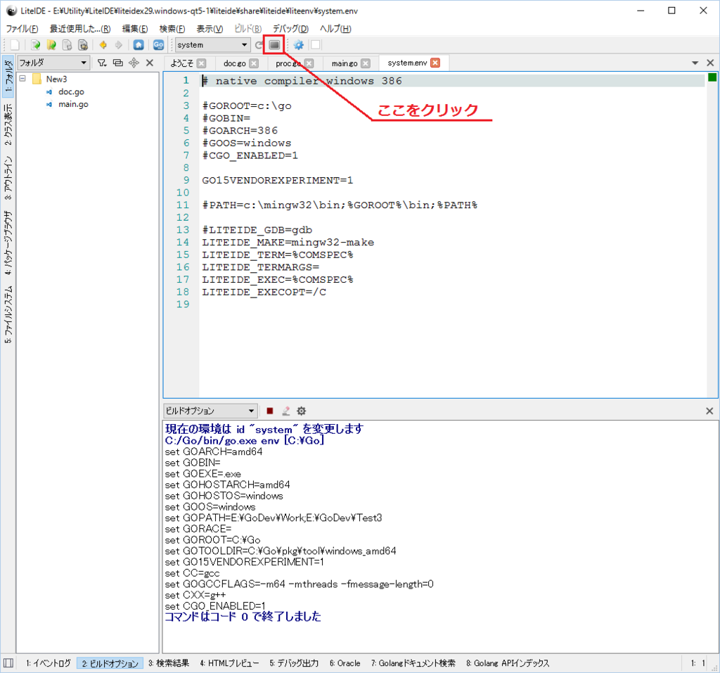Click the Open folder icon in toolbar
The image size is (720, 673).
[x=51, y=44]
